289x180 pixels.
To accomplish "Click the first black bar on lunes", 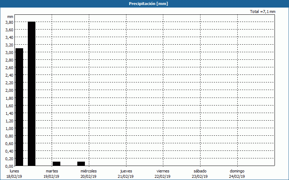I will click(x=20, y=107).
